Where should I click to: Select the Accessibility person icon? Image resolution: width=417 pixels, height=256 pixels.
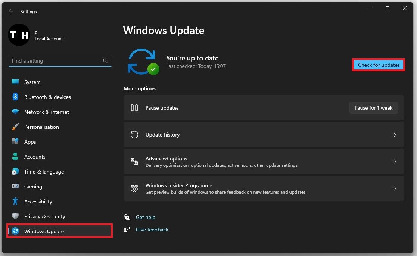(15, 202)
